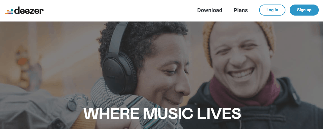The image size is (323, 129).
Task: Click the curly hair above the headphones
Action: (x=142, y=35)
